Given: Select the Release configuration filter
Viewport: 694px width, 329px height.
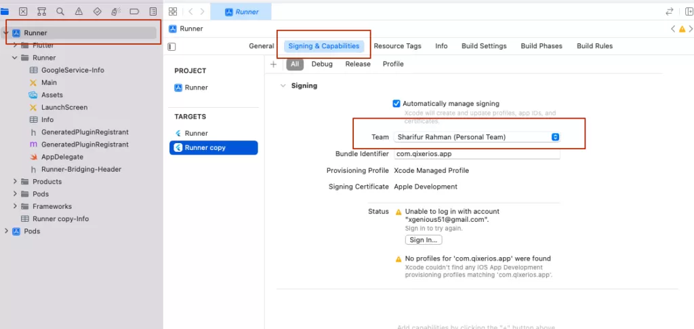Looking at the screenshot, I should click(x=358, y=64).
